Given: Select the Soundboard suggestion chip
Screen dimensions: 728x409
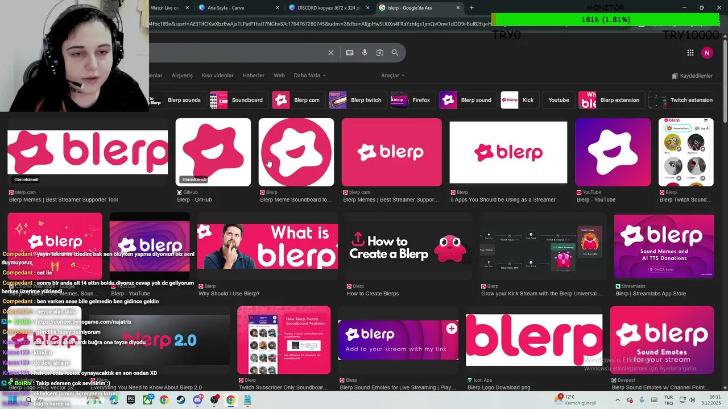Looking at the screenshot, I should click(x=239, y=100).
